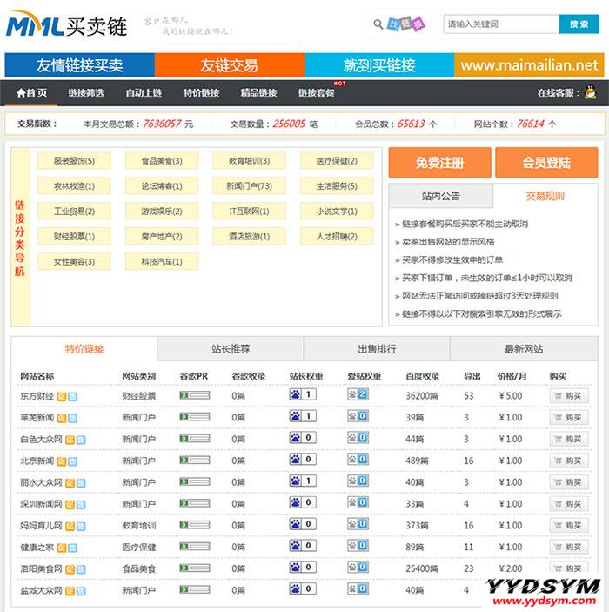Open the 首页 menu item

click(x=32, y=92)
